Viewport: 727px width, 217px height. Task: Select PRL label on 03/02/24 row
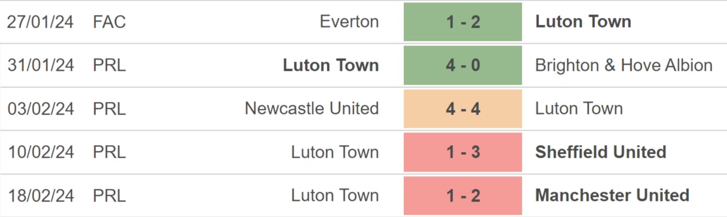[x=109, y=108]
